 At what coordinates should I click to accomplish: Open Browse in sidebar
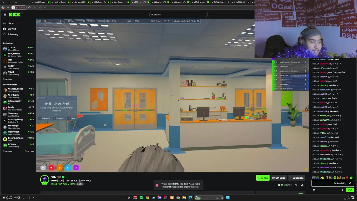point(12,29)
